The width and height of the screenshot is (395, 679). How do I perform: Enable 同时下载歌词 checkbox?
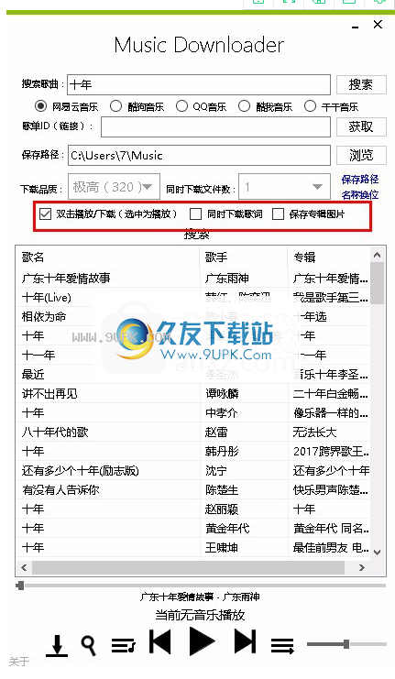click(x=196, y=214)
